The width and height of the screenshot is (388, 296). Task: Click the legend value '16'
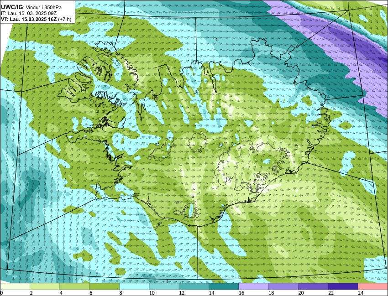coord(241,293)
